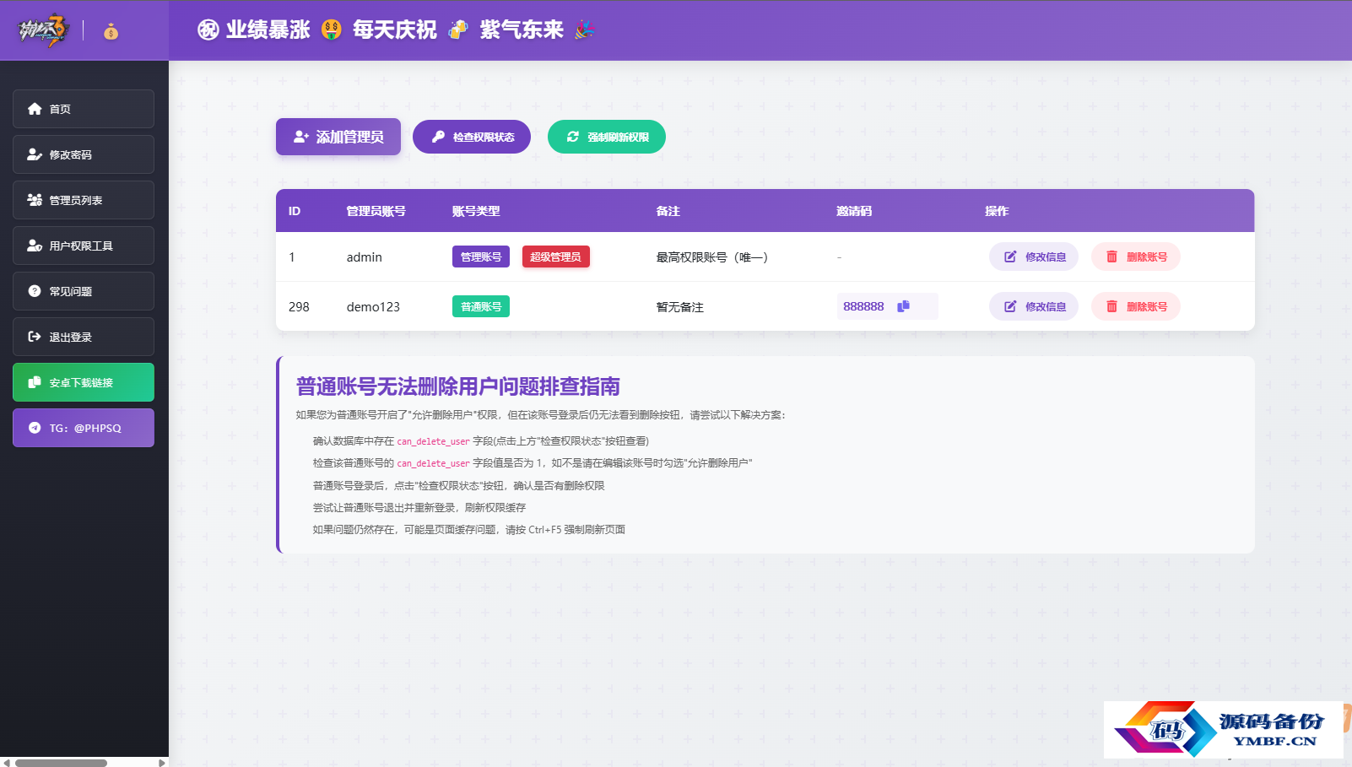This screenshot has width=1352, height=767.
Task: Click the user lock icon beside 用户权限工具
Action: point(35,246)
